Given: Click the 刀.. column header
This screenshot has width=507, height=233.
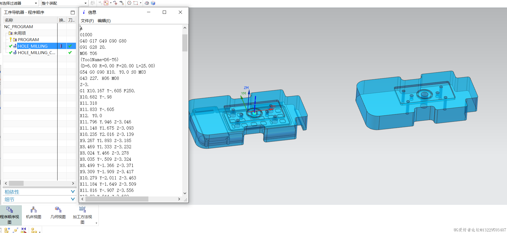Looking at the screenshot, I should point(71,20).
